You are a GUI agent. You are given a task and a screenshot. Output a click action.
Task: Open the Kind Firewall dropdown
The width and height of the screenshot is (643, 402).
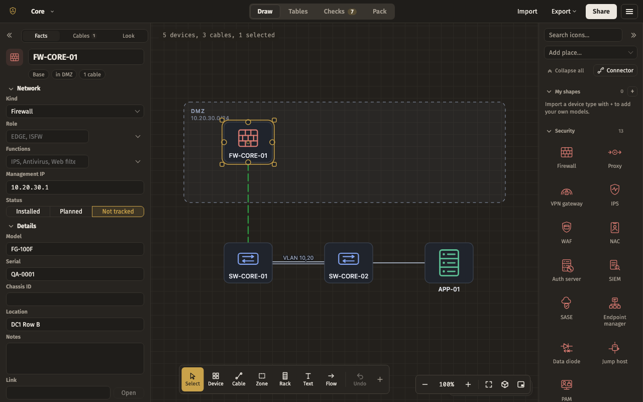(x=75, y=111)
